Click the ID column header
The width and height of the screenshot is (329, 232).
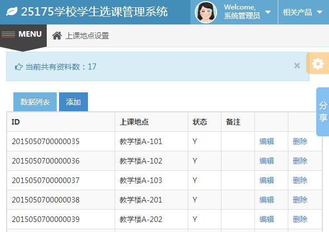(16, 122)
